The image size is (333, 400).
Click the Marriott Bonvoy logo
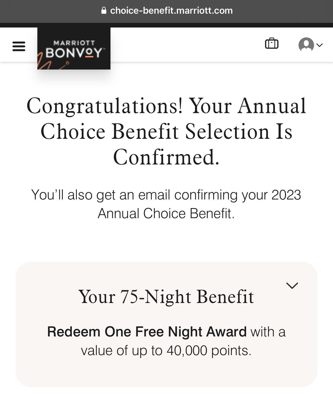click(74, 49)
